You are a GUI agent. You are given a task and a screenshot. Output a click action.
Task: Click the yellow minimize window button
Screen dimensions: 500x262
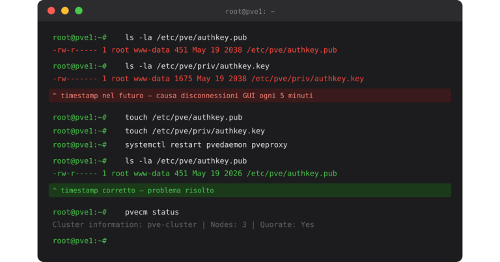[x=65, y=11]
